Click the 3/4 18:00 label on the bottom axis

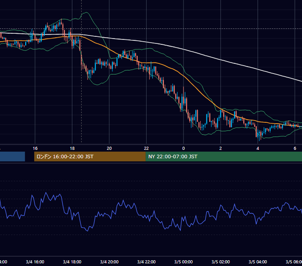[72, 262]
